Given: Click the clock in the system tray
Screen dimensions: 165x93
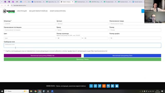Looking at the screenshot, I should (x=158, y=91).
